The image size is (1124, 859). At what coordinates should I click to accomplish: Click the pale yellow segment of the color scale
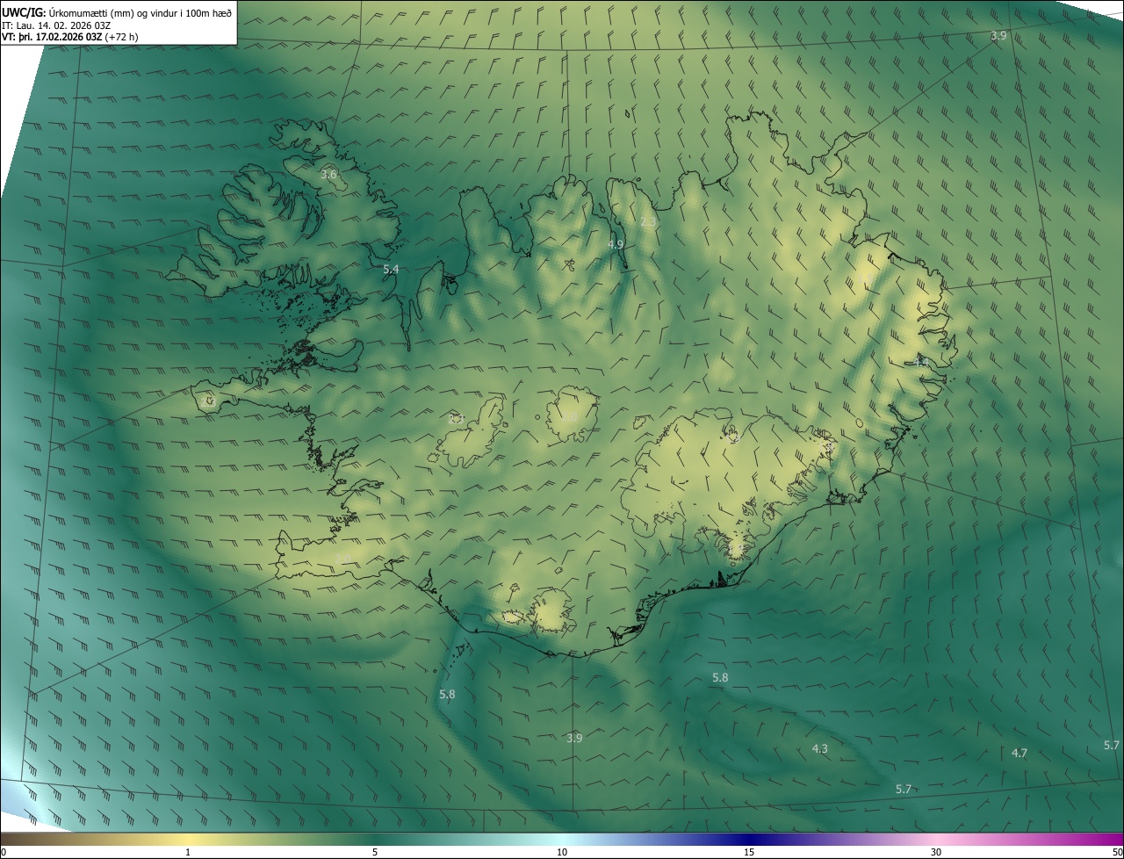coord(188,839)
